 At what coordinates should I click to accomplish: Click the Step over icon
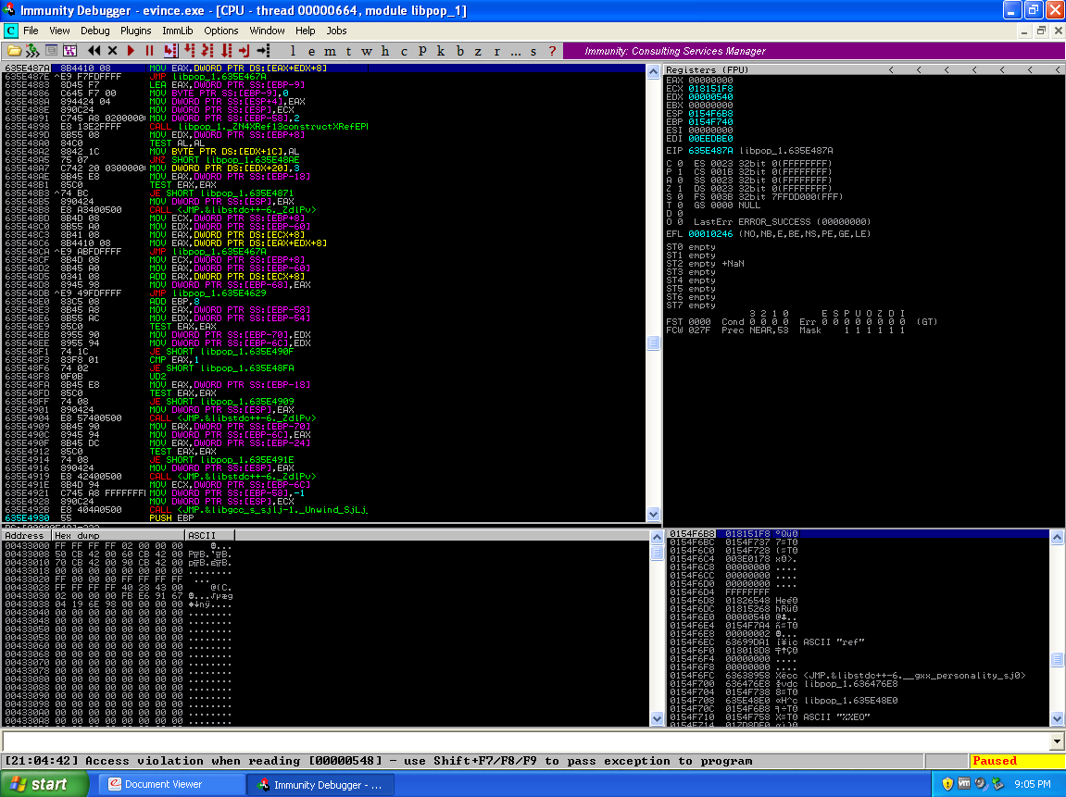coord(189,51)
